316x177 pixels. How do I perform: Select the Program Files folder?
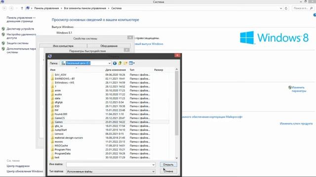tap(63, 149)
